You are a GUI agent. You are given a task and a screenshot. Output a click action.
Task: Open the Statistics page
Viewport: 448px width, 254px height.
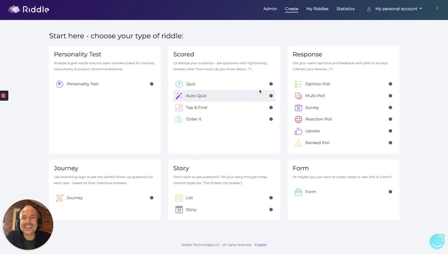pyautogui.click(x=345, y=9)
